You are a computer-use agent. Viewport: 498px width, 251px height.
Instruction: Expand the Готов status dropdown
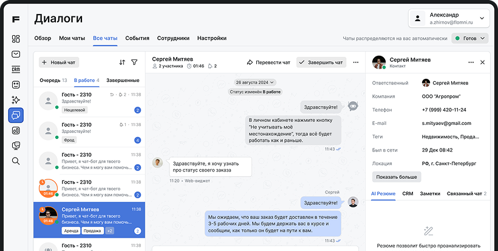pyautogui.click(x=470, y=38)
